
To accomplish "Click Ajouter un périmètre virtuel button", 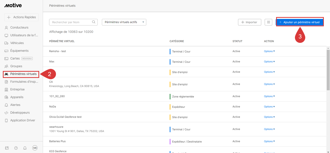I will click(x=300, y=22).
